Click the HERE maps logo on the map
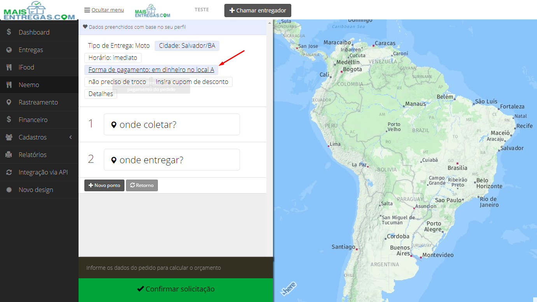This screenshot has height=302, width=537. pyautogui.click(x=289, y=288)
